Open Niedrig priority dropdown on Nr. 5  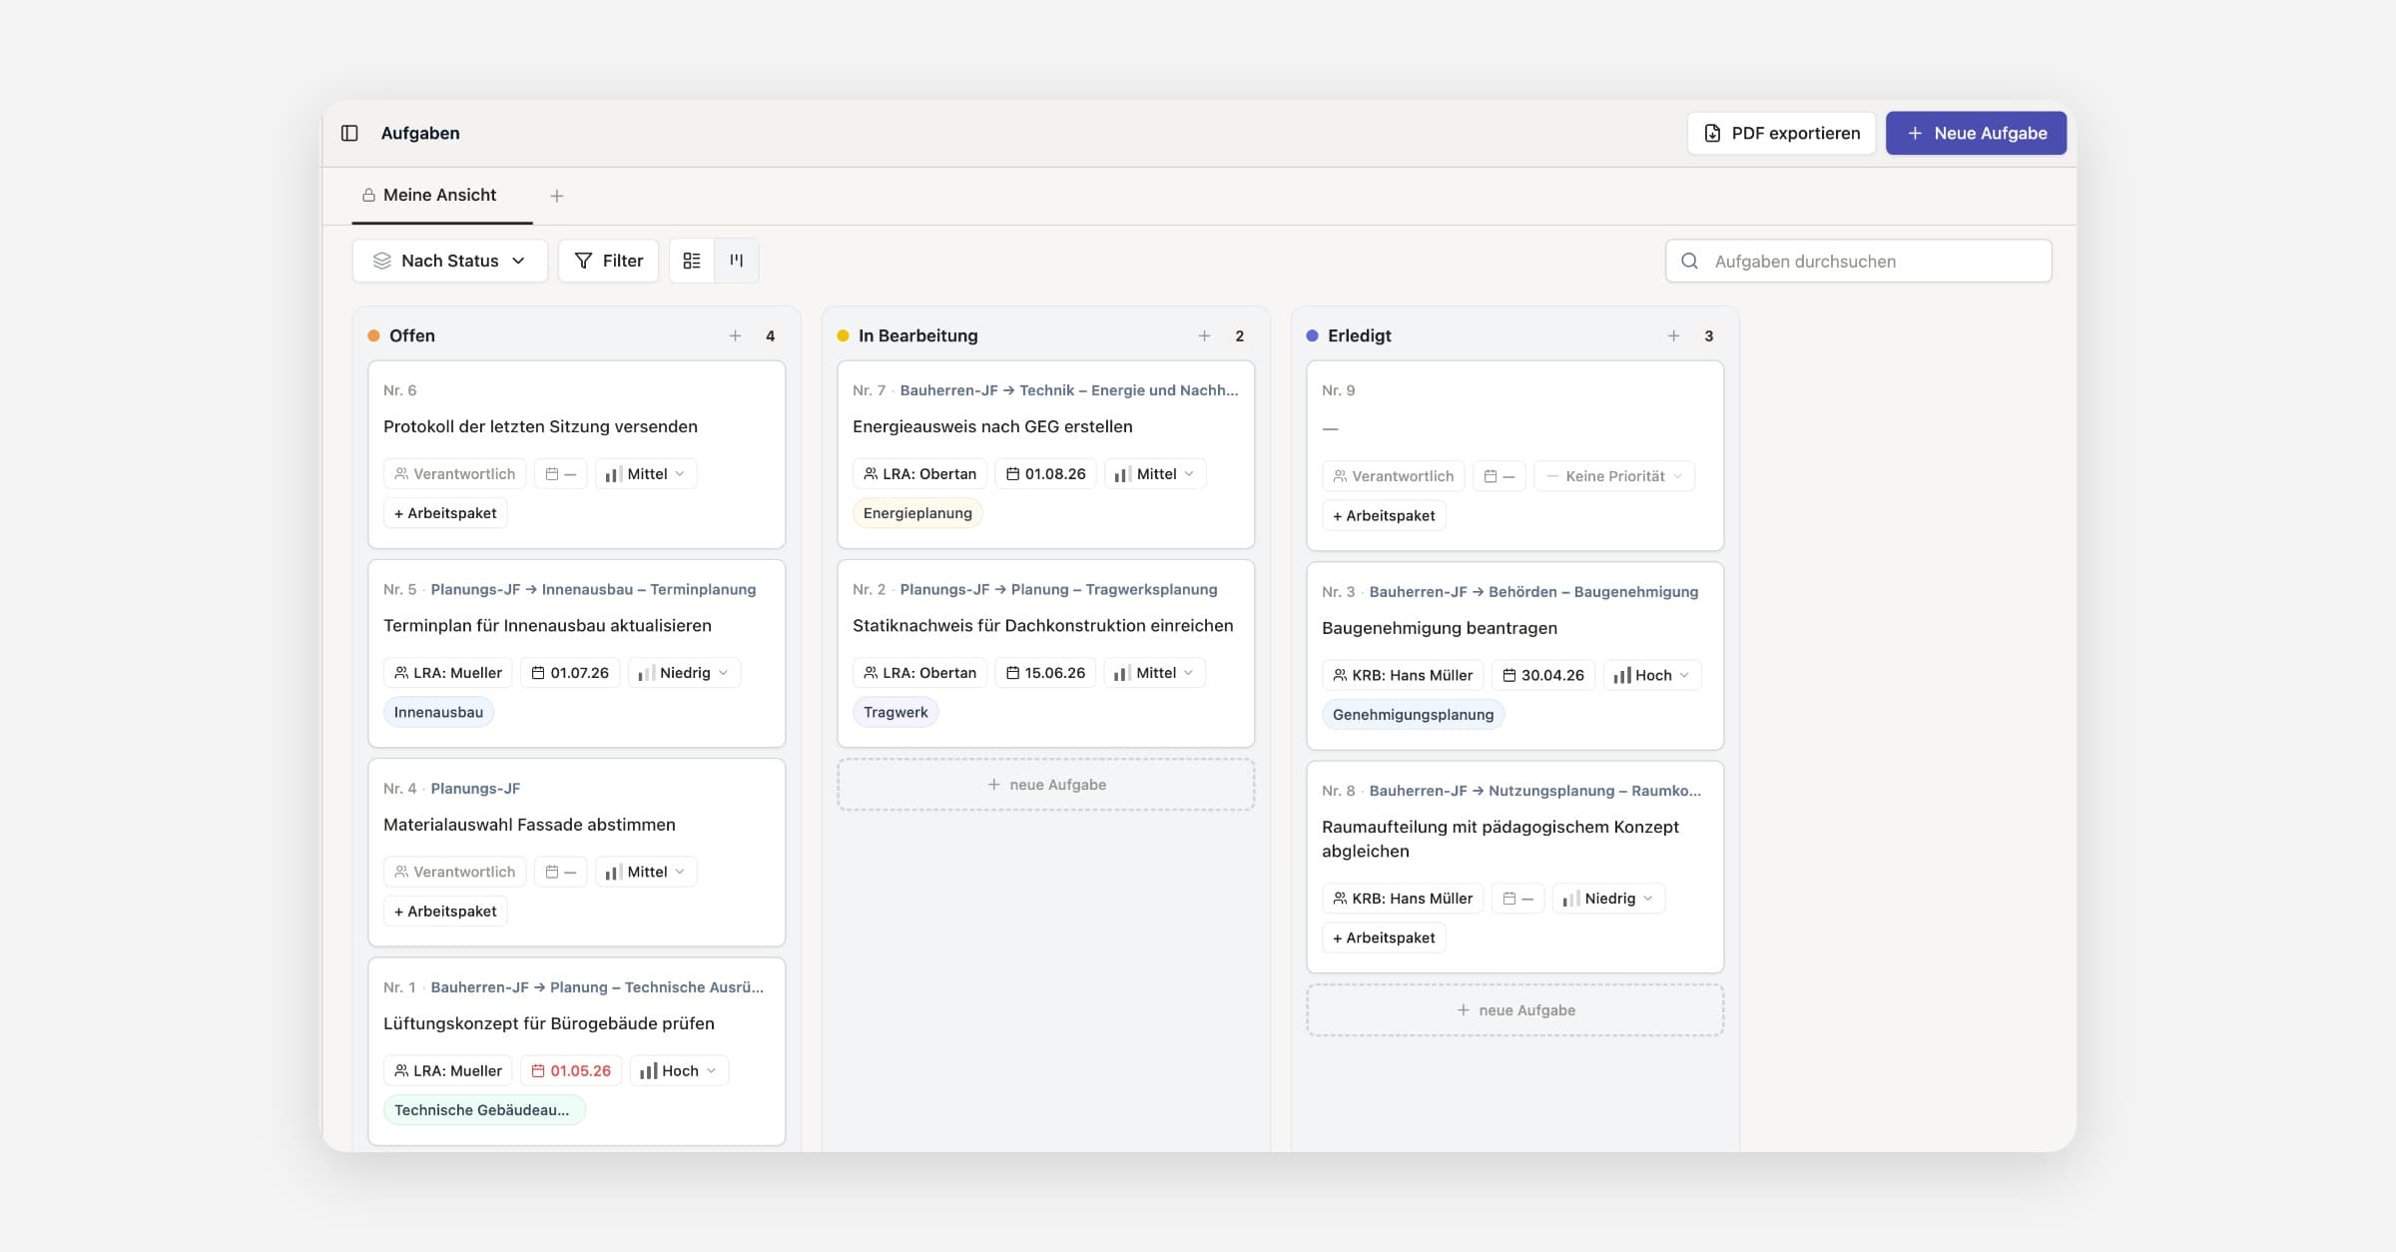684,672
